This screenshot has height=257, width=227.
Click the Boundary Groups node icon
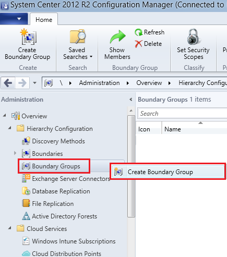point(26,166)
